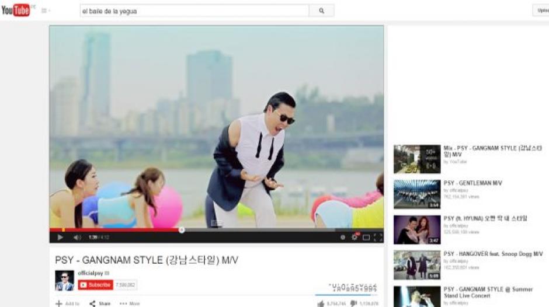Open the officialpsy channel name link
549x307 pixels.
pyautogui.click(x=91, y=273)
